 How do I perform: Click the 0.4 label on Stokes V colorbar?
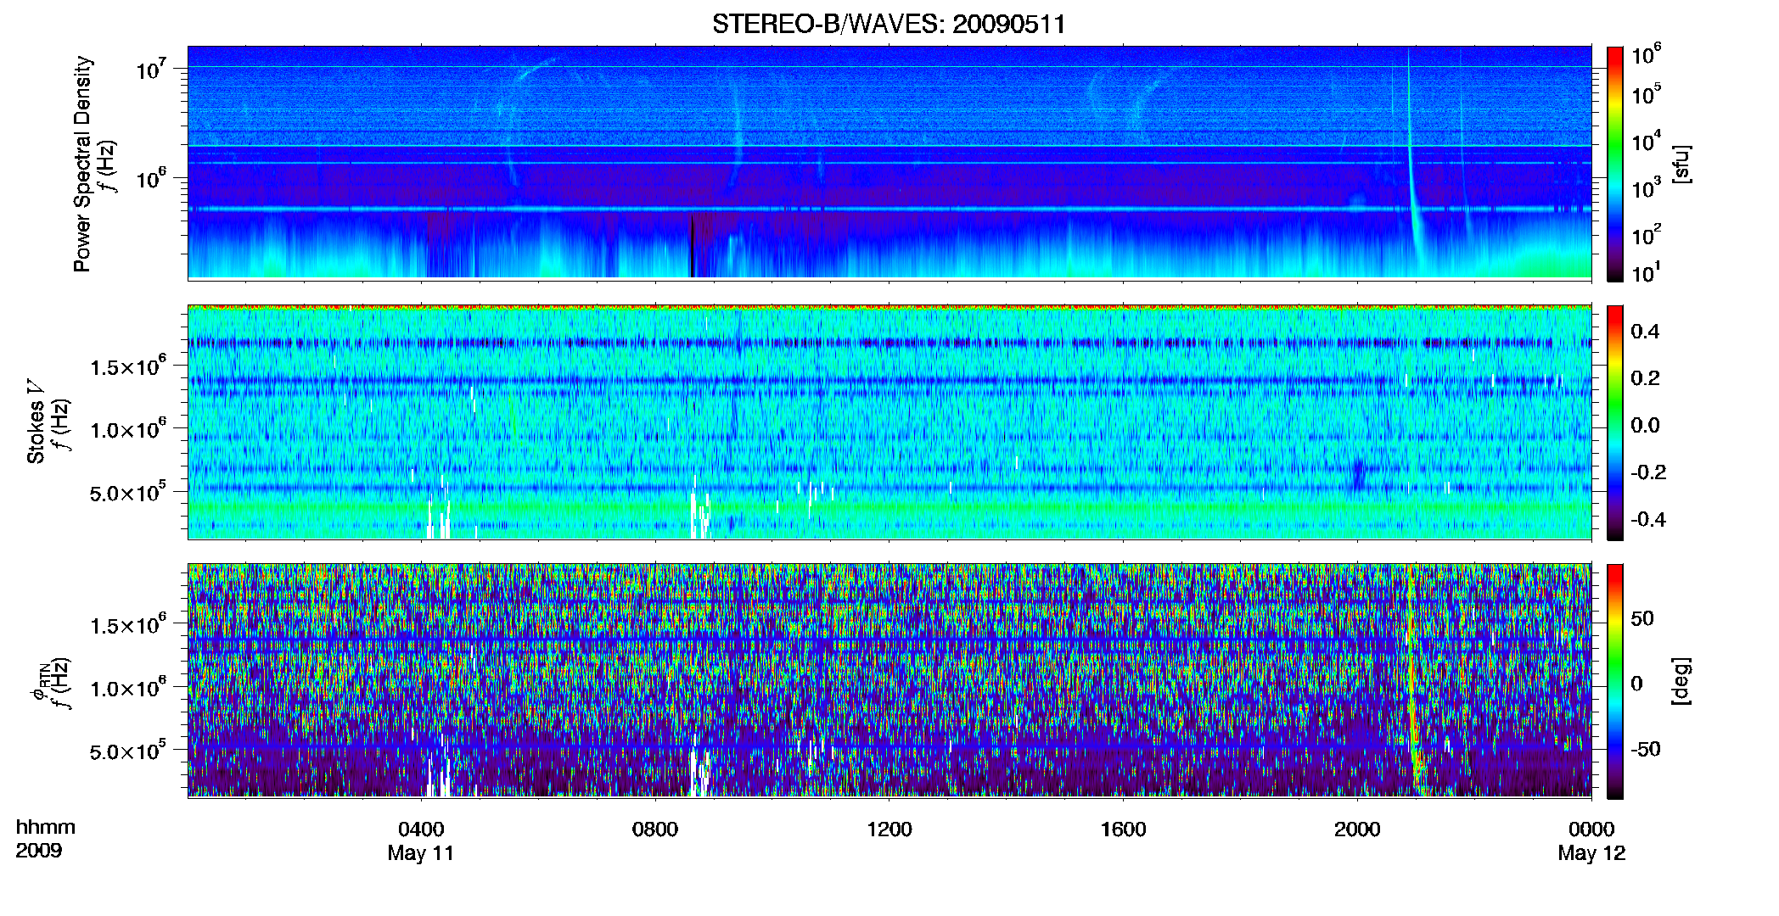tap(1645, 332)
